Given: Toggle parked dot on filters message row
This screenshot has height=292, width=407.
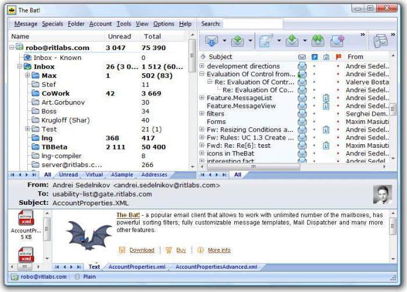Looking at the screenshot, I should pyautogui.click(x=314, y=114).
